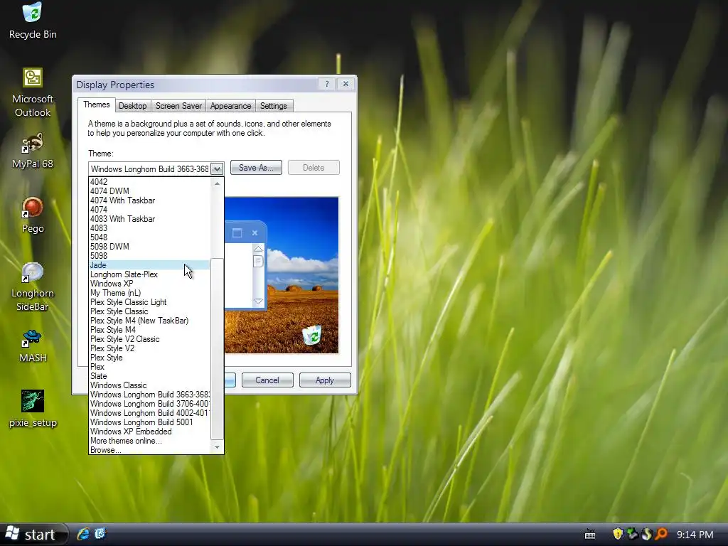The height and width of the screenshot is (546, 728).
Task: Select Plex Style Classic Light theme
Action: pos(149,302)
